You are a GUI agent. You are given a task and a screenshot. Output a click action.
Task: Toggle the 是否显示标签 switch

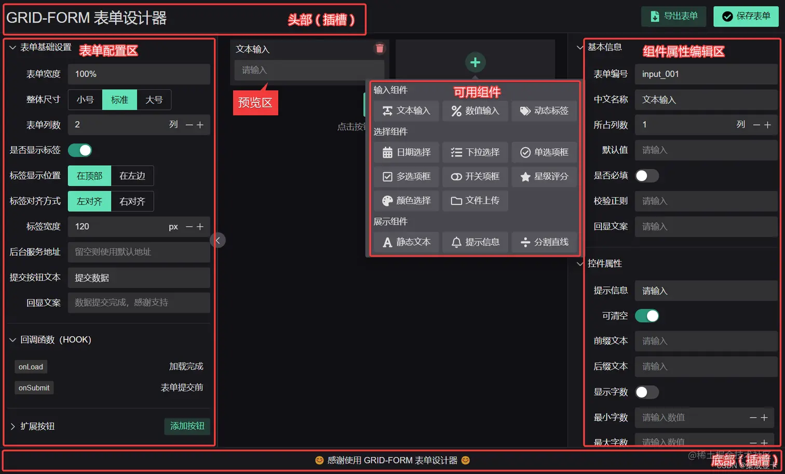(x=80, y=150)
